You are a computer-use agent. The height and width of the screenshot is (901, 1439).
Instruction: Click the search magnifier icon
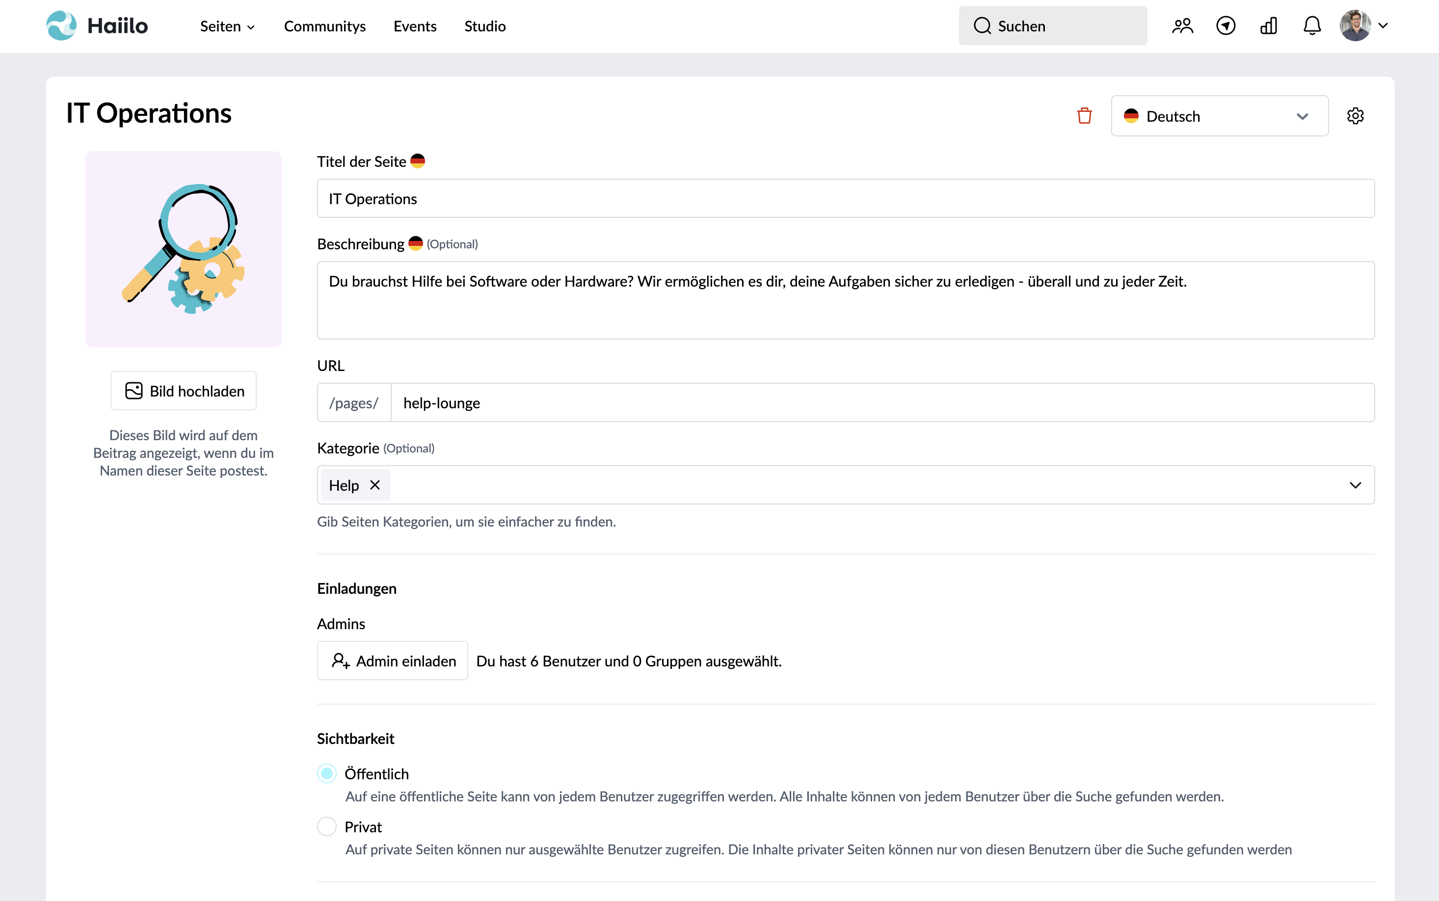click(x=982, y=26)
